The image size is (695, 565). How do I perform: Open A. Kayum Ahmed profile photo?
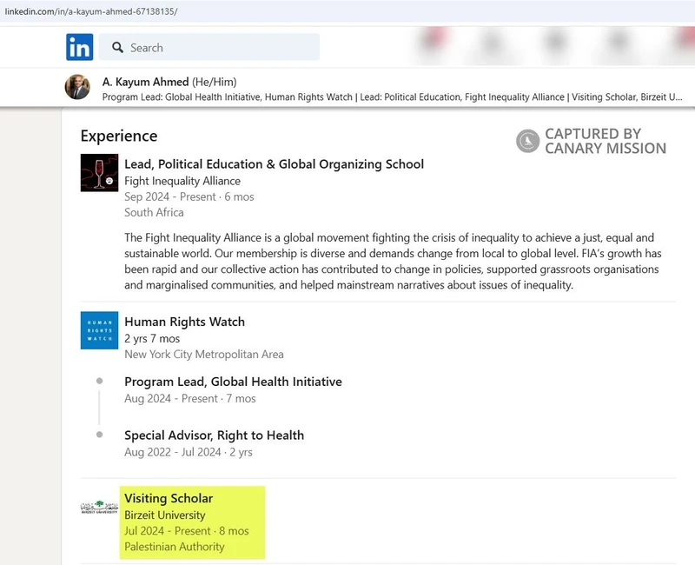pyautogui.click(x=77, y=87)
